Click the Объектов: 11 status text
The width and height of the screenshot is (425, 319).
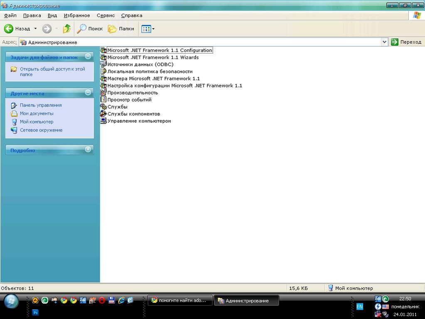[17, 288]
